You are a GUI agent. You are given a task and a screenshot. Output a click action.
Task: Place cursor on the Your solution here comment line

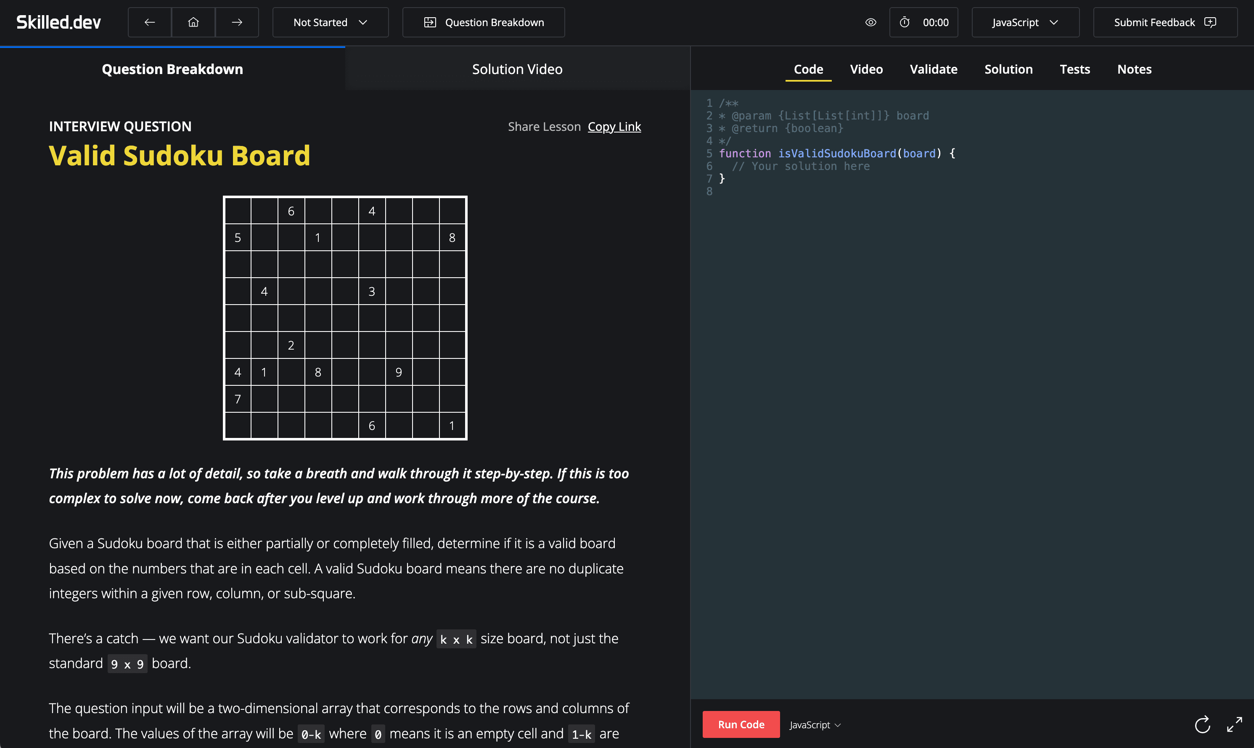click(801, 166)
